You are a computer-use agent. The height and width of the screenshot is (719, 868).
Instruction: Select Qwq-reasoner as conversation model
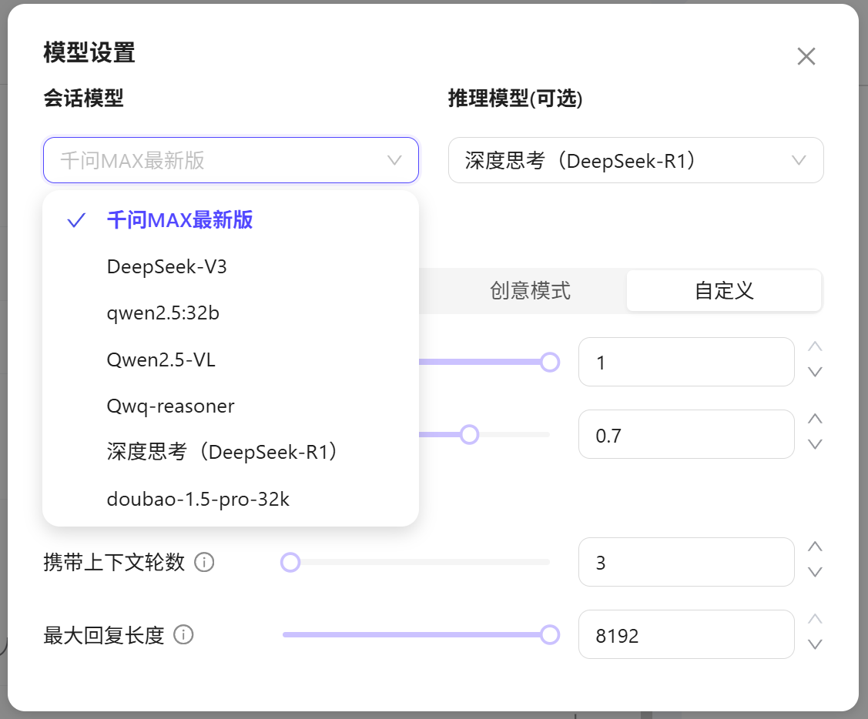tap(170, 406)
